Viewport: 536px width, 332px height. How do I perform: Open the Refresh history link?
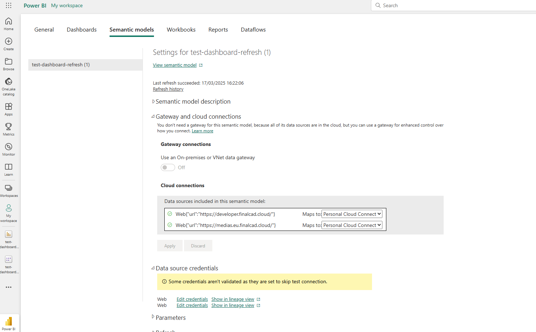point(168,89)
